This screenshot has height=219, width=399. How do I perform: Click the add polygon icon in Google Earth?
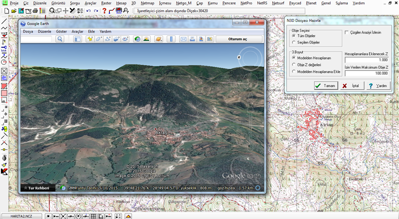[x=99, y=39]
